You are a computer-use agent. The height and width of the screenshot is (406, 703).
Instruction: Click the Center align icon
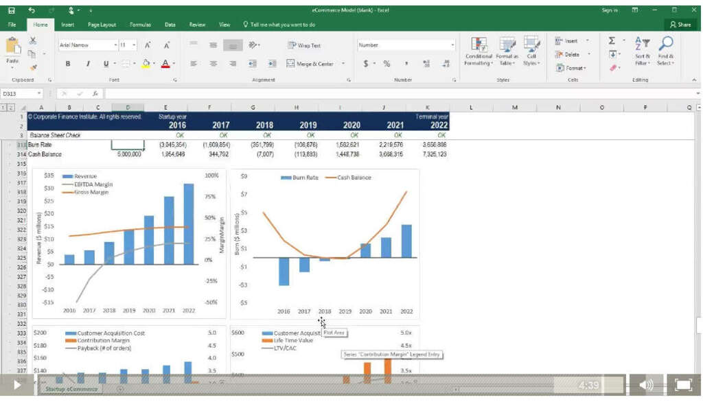[214, 64]
